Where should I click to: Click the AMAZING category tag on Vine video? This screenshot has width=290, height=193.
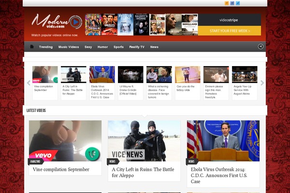pos(35,162)
